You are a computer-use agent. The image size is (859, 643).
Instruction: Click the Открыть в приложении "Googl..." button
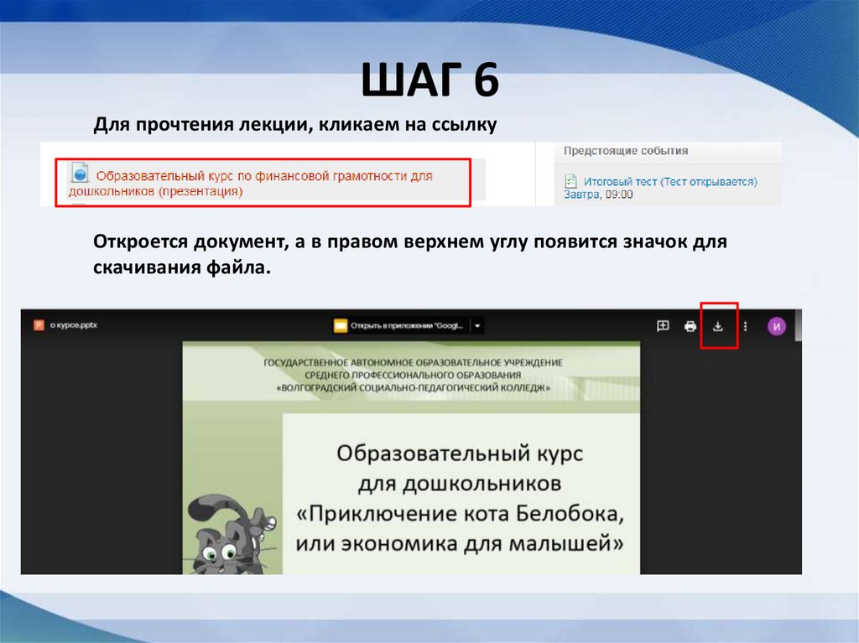pyautogui.click(x=407, y=325)
